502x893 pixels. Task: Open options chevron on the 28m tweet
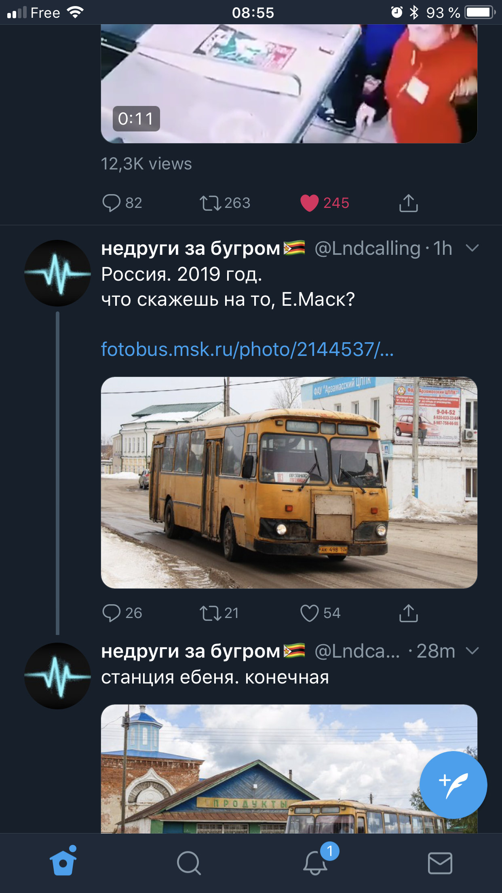pyautogui.click(x=472, y=650)
